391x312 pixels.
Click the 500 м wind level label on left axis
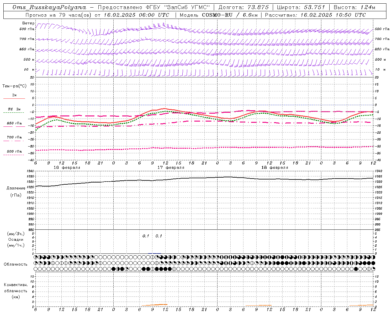pos(29,59)
